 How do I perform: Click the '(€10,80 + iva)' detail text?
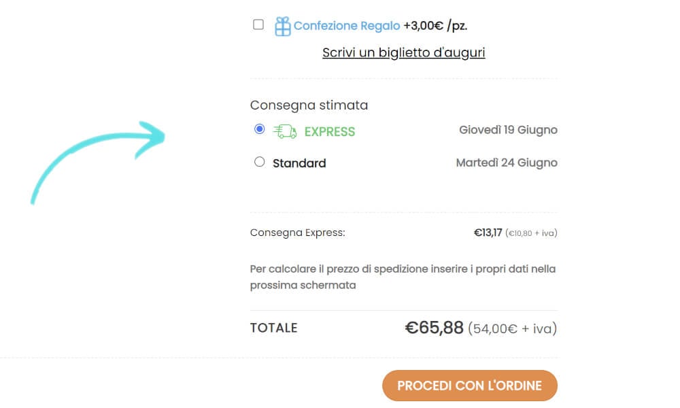531,233
